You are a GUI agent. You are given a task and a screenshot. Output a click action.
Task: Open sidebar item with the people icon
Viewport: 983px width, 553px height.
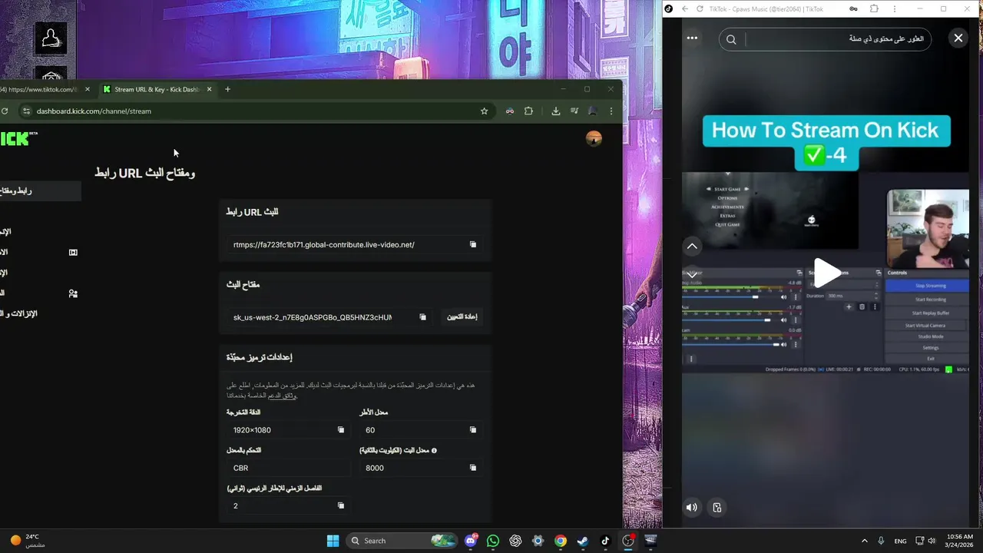click(x=73, y=293)
